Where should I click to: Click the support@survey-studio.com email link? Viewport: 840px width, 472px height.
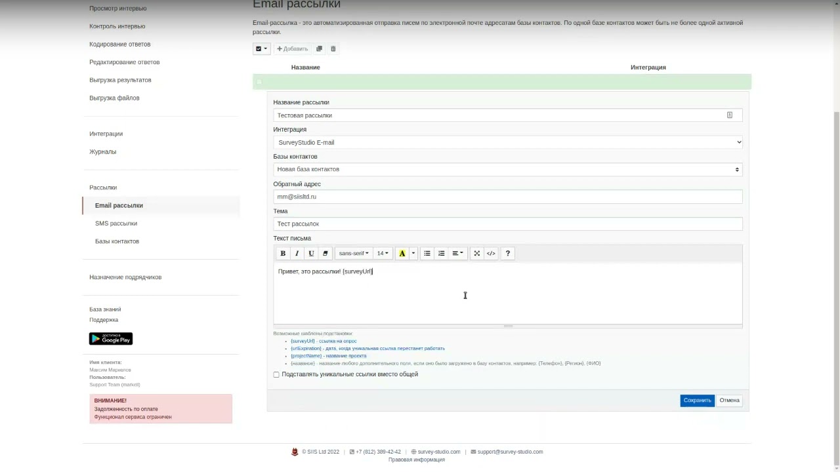tap(510, 452)
